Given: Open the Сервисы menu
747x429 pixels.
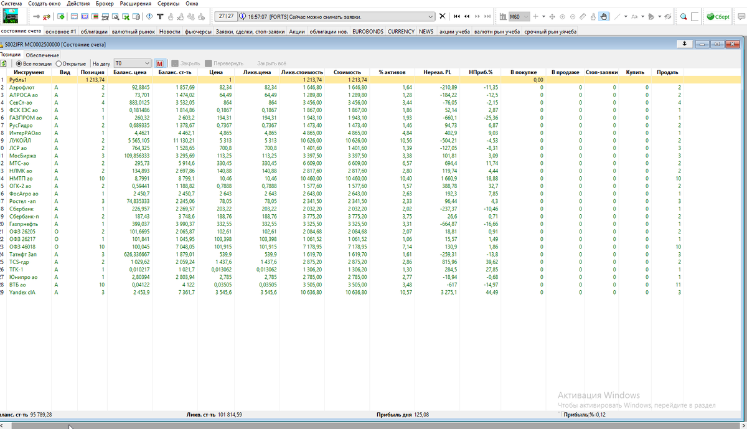Looking at the screenshot, I should point(169,4).
